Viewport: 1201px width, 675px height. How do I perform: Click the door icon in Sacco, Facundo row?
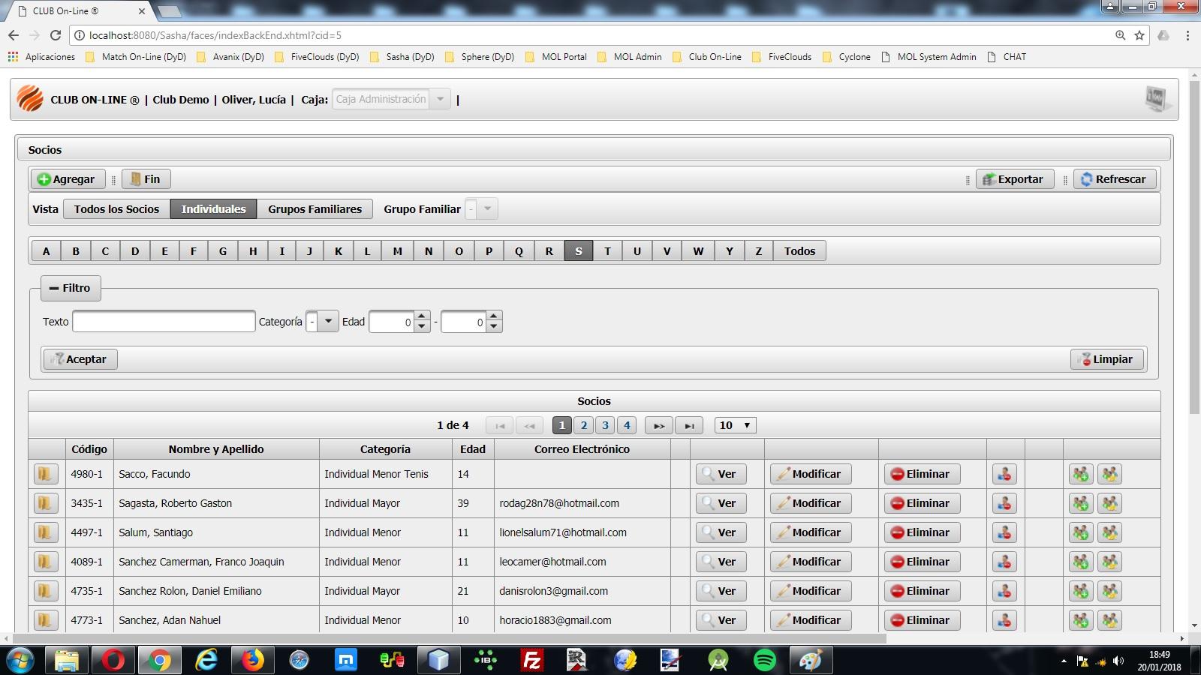[x=46, y=474]
